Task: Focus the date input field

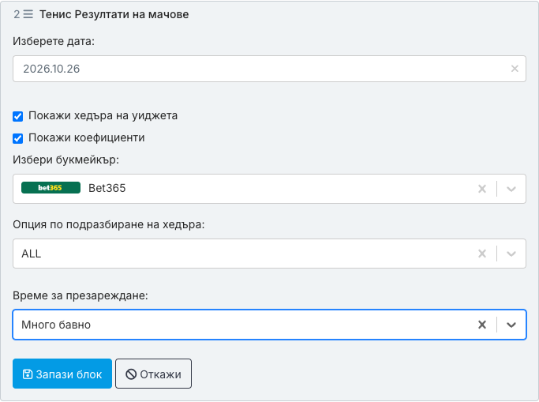Action: tap(269, 69)
